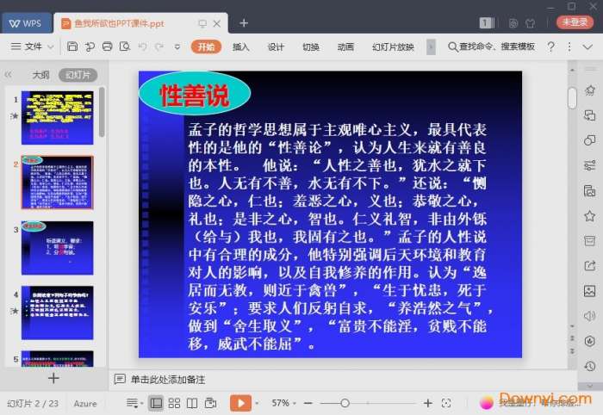
Task: Click the vertical scrollbar thumb of the slide editor
Action: [572, 98]
